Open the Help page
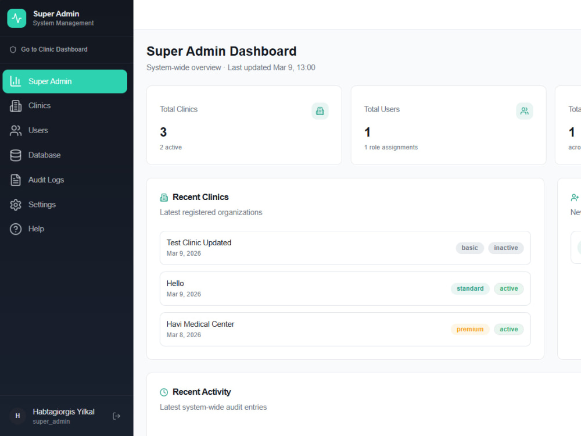The height and width of the screenshot is (436, 581). 65,229
